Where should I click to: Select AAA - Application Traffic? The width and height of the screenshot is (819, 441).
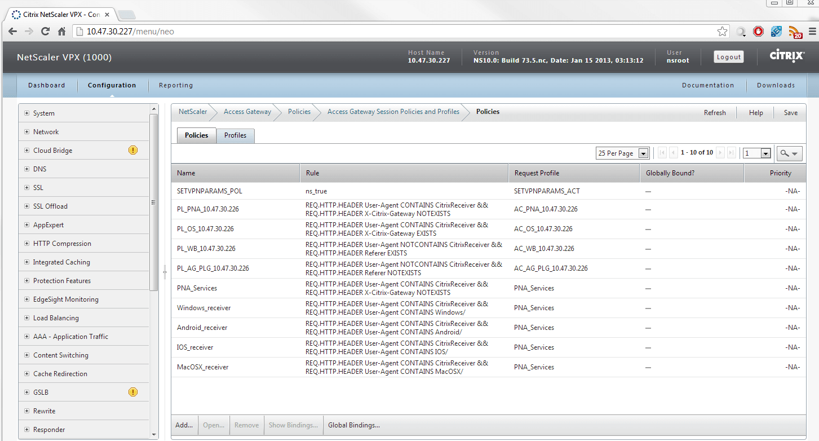(x=70, y=337)
